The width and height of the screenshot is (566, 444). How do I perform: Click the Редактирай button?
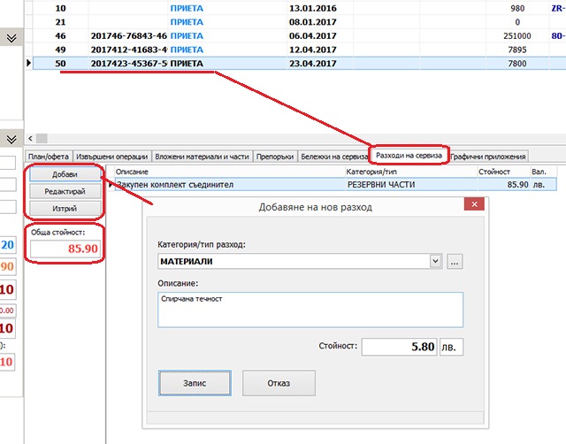(64, 191)
